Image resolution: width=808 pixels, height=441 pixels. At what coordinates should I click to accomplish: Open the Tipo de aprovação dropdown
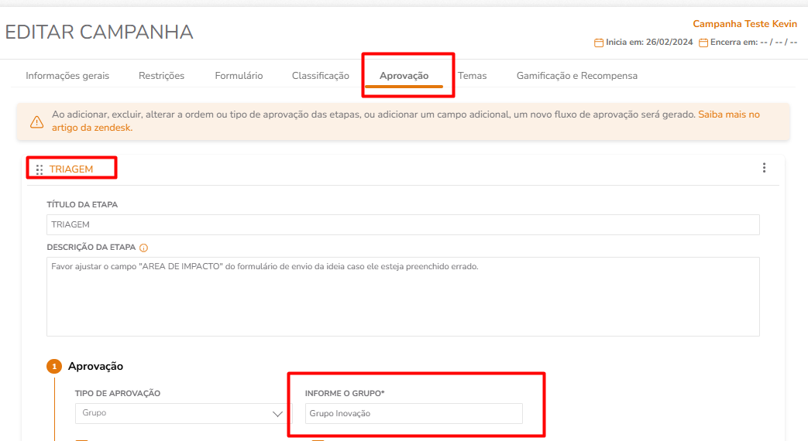184,413
